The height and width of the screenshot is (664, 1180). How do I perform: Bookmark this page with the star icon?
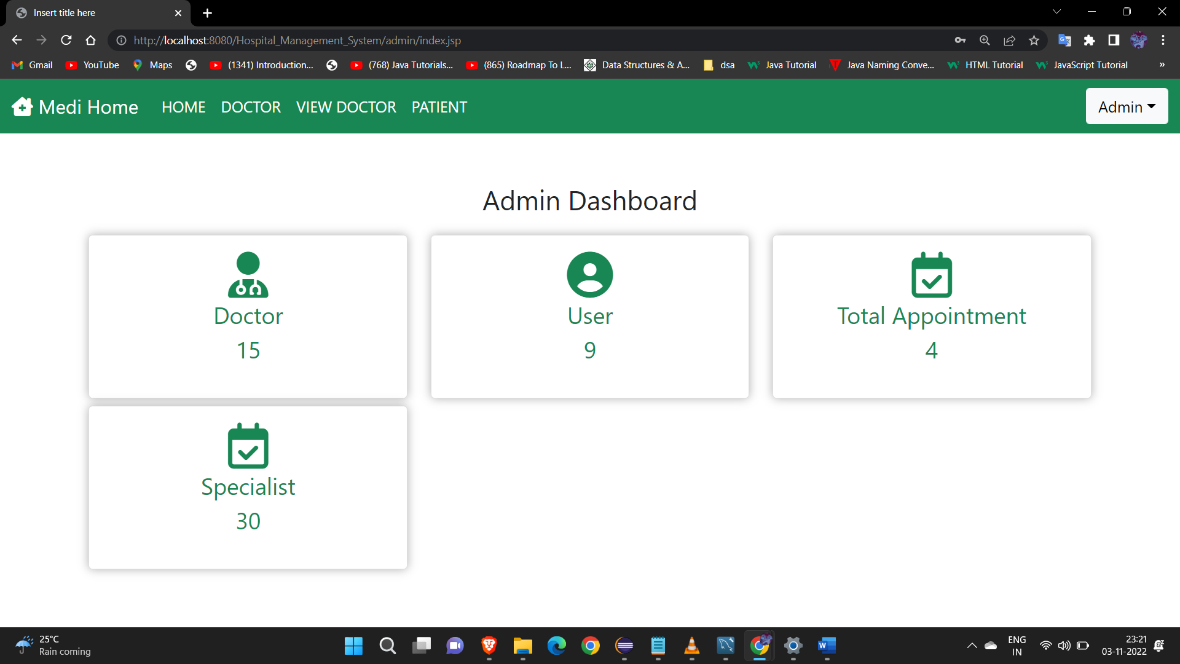(x=1034, y=40)
